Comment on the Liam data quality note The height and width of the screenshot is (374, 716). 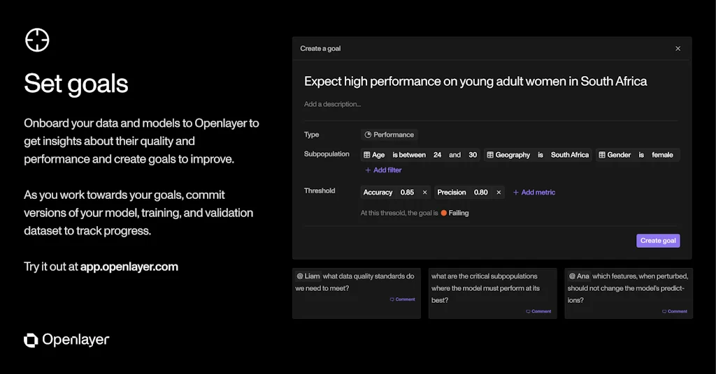coord(402,299)
